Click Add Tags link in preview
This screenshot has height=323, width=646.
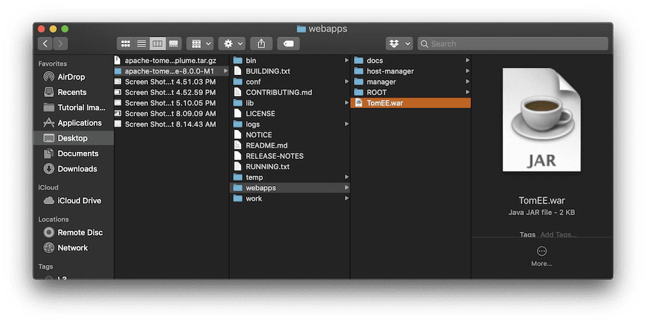558,234
